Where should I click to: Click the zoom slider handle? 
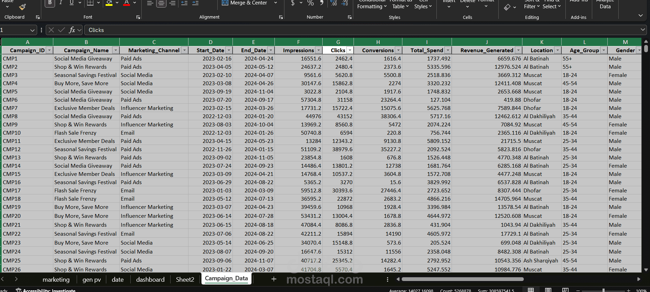click(x=603, y=290)
